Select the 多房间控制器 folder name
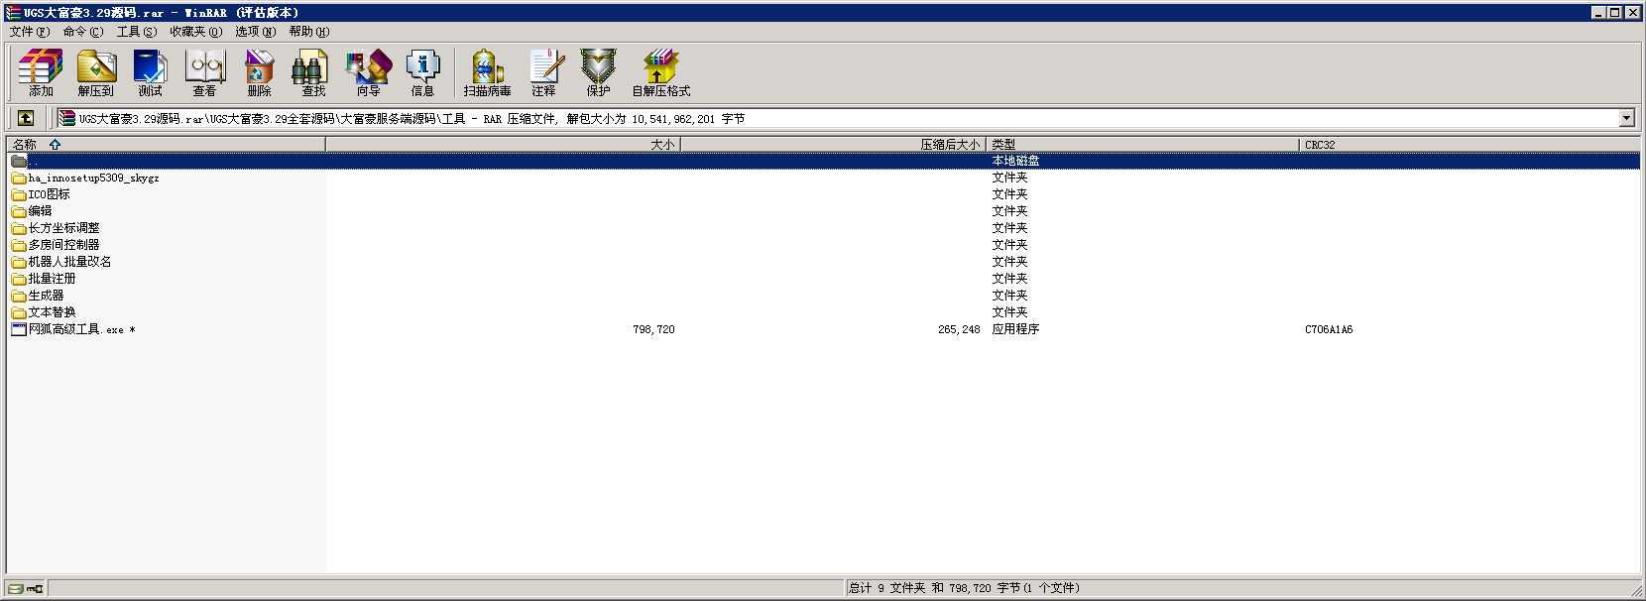The height and width of the screenshot is (601, 1646). 63,245
